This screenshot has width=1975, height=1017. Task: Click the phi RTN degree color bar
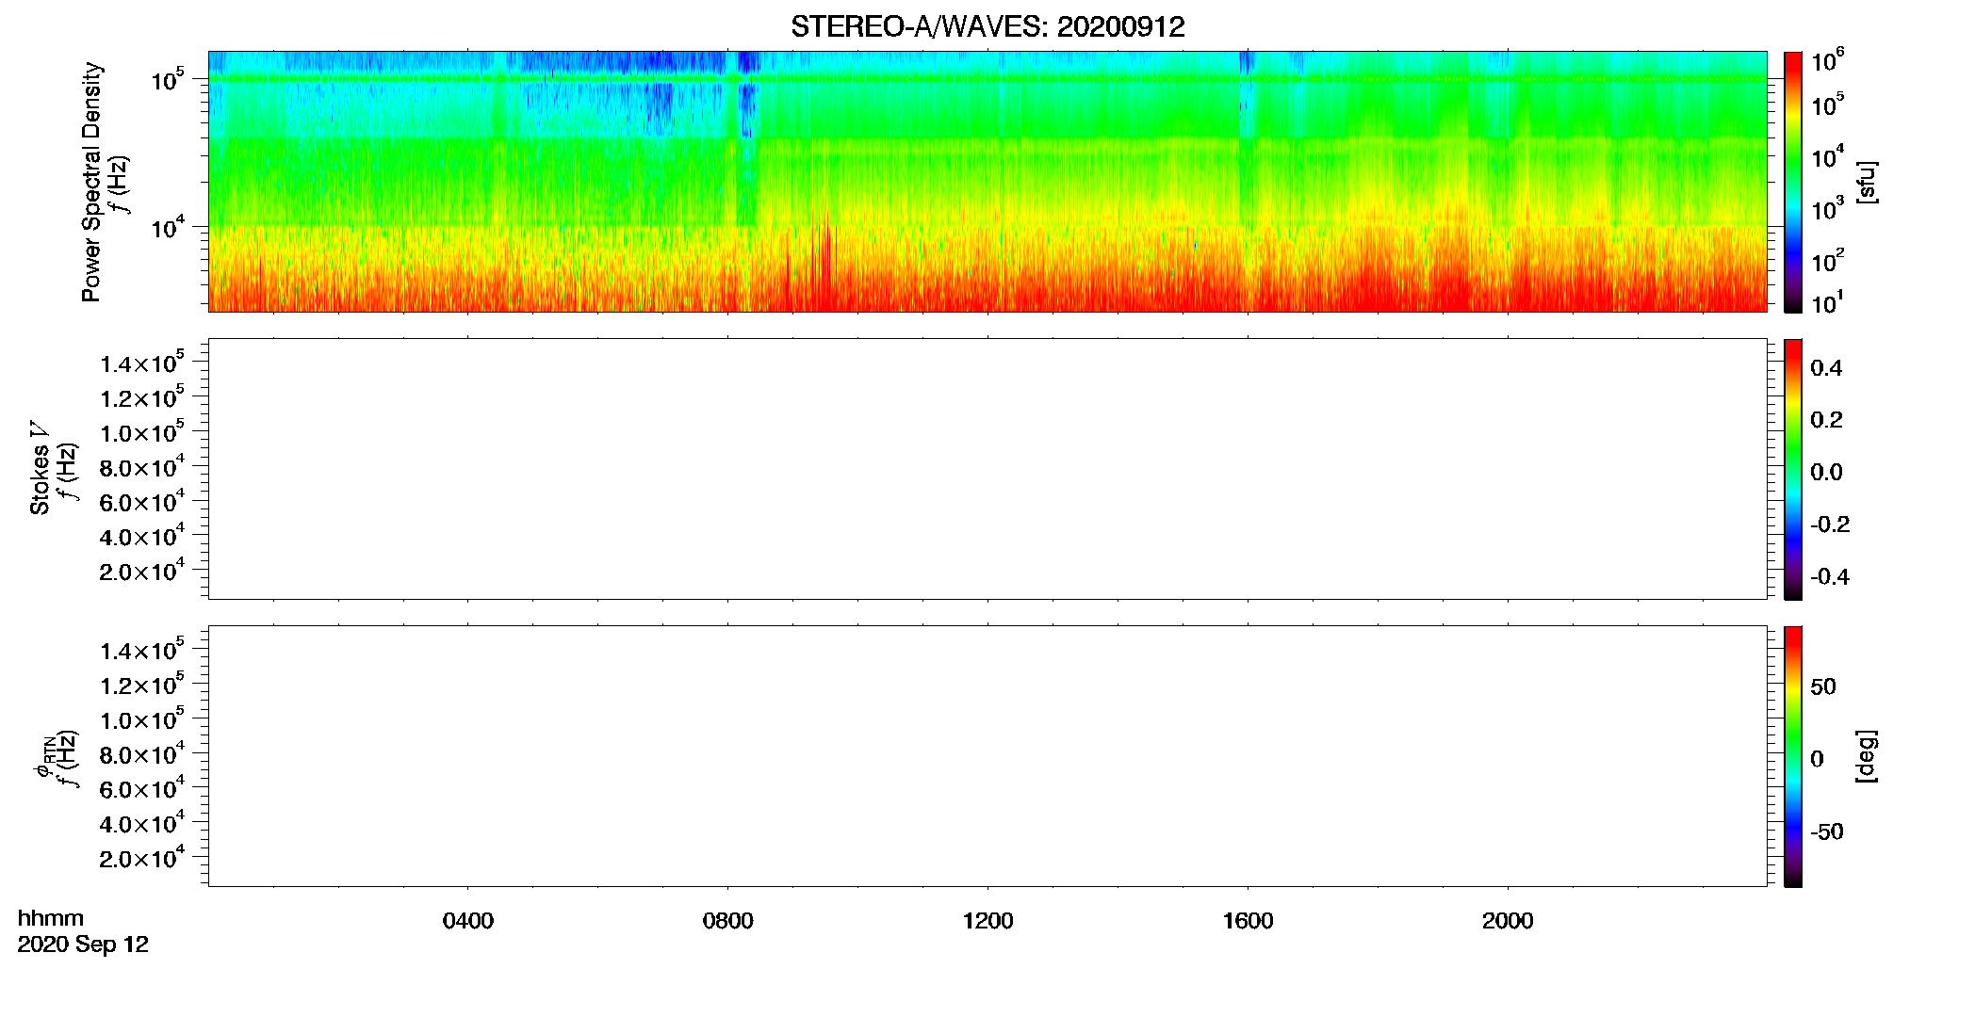(x=1793, y=756)
